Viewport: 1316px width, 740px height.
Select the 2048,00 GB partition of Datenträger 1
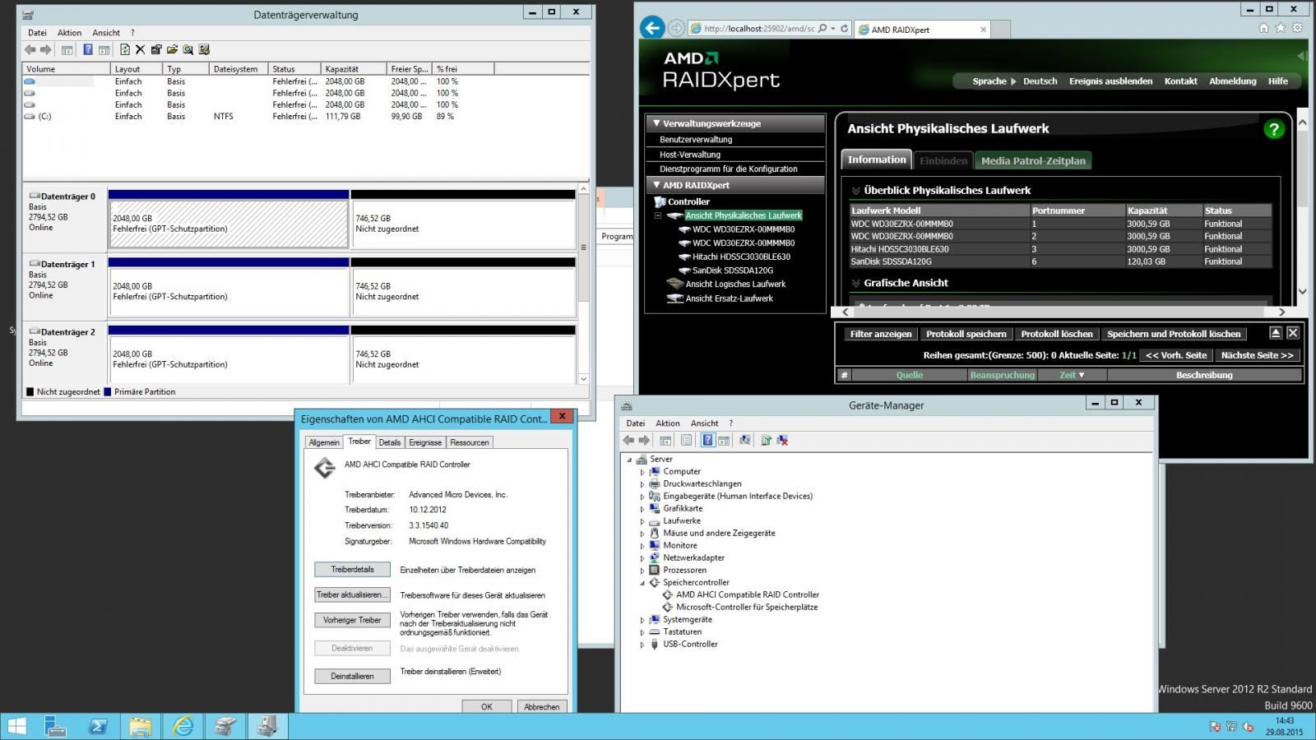click(229, 291)
